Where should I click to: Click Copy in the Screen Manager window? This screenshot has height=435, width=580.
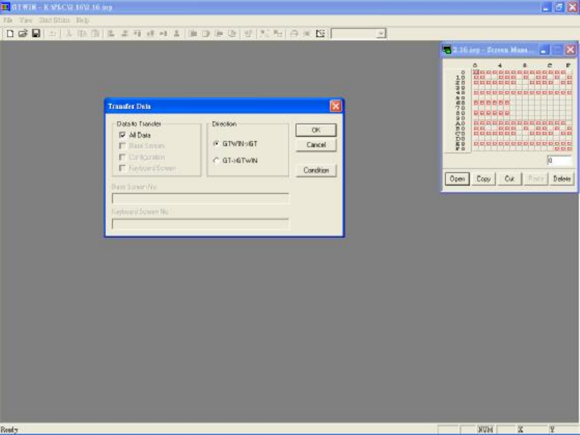(483, 178)
